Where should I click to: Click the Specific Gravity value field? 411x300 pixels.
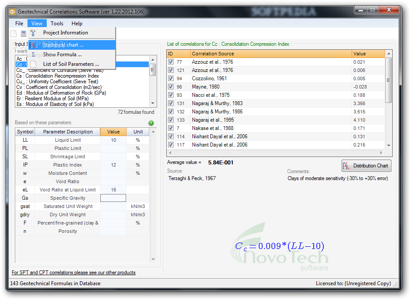coord(113,198)
